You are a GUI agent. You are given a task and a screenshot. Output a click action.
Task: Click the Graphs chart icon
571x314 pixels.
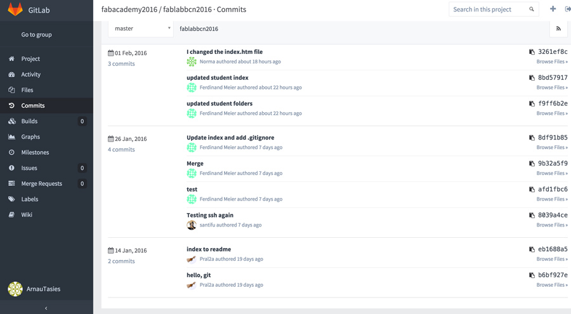point(11,137)
